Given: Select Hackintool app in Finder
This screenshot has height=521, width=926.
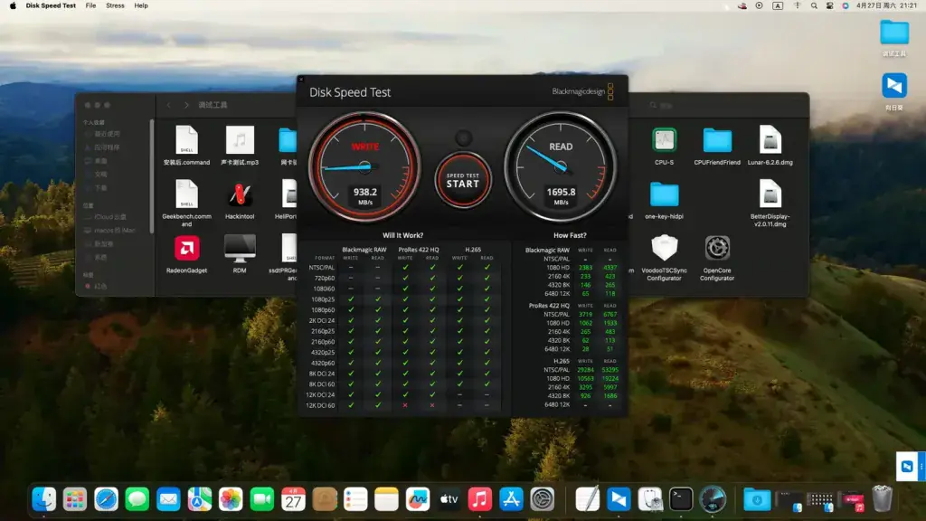Looking at the screenshot, I should coord(240,200).
